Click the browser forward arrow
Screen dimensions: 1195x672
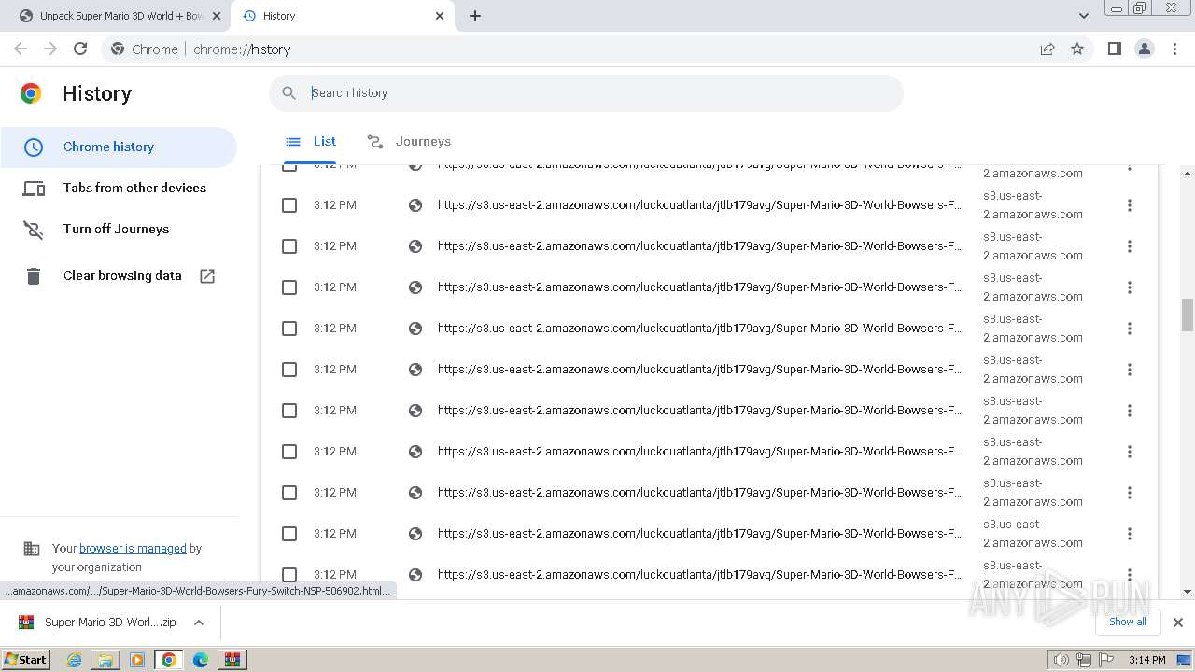tap(50, 49)
